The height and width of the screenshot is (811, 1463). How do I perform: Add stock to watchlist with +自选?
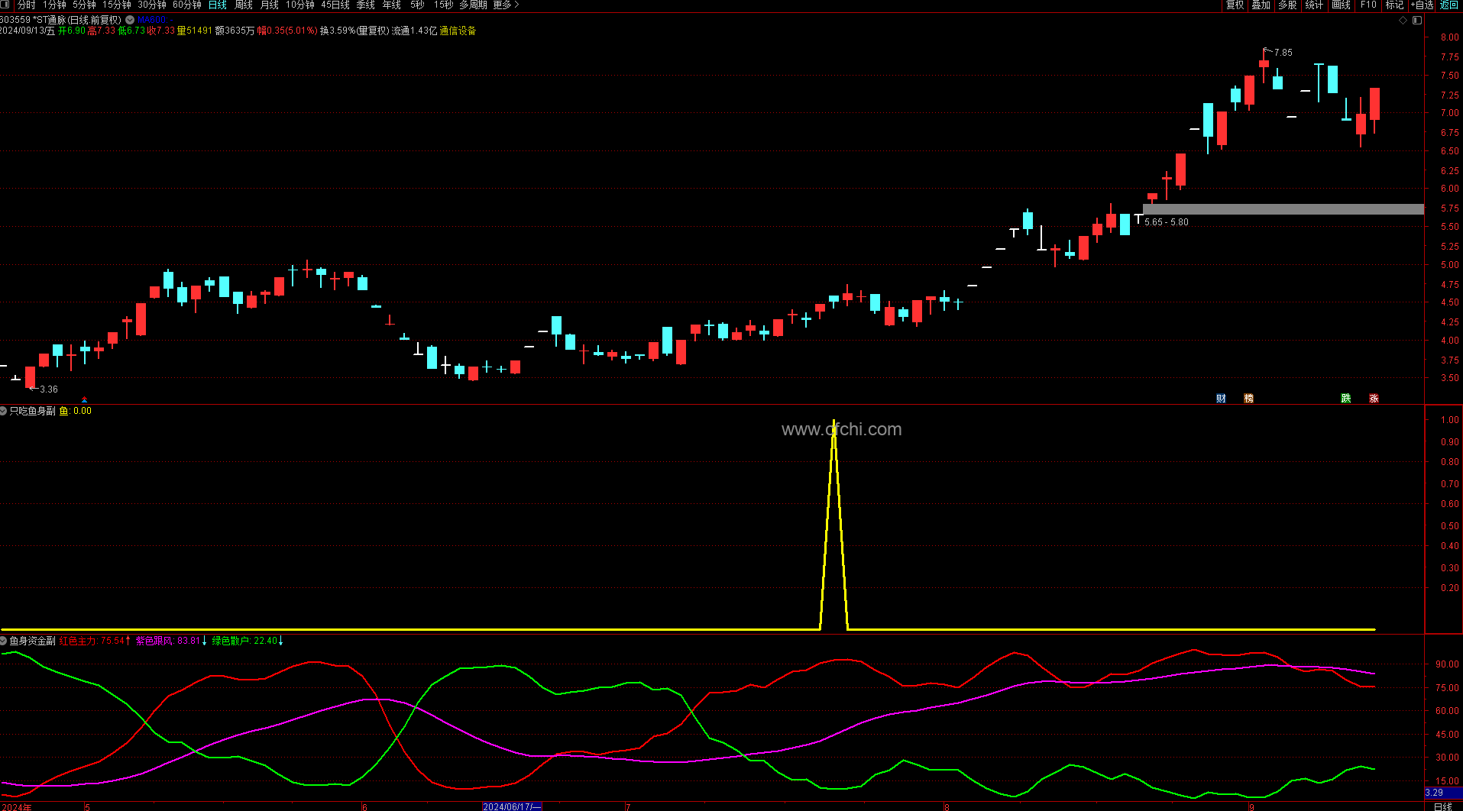[x=1422, y=5]
